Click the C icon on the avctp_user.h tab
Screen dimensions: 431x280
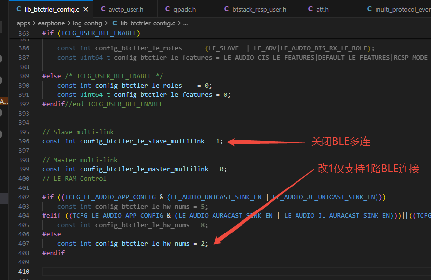[103, 9]
